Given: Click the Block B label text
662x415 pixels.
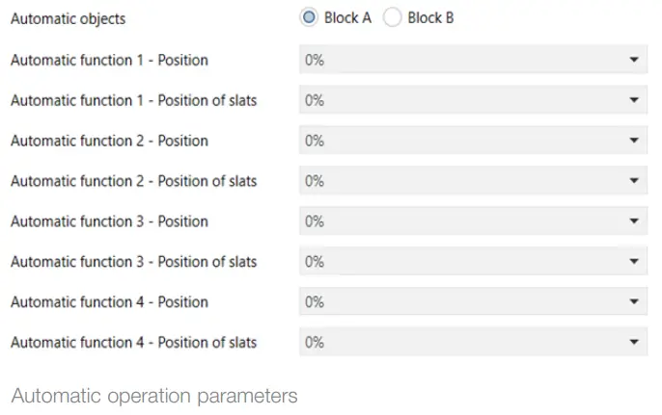Looking at the screenshot, I should [430, 18].
